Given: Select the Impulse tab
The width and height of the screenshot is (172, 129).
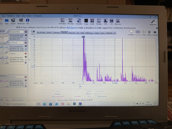Looking at the screenshot, I should [64, 33].
